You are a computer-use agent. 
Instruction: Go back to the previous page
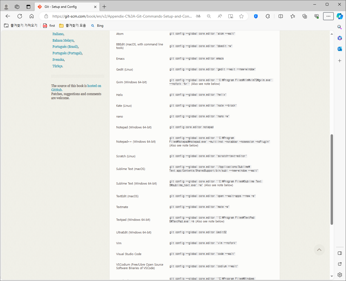point(8,16)
